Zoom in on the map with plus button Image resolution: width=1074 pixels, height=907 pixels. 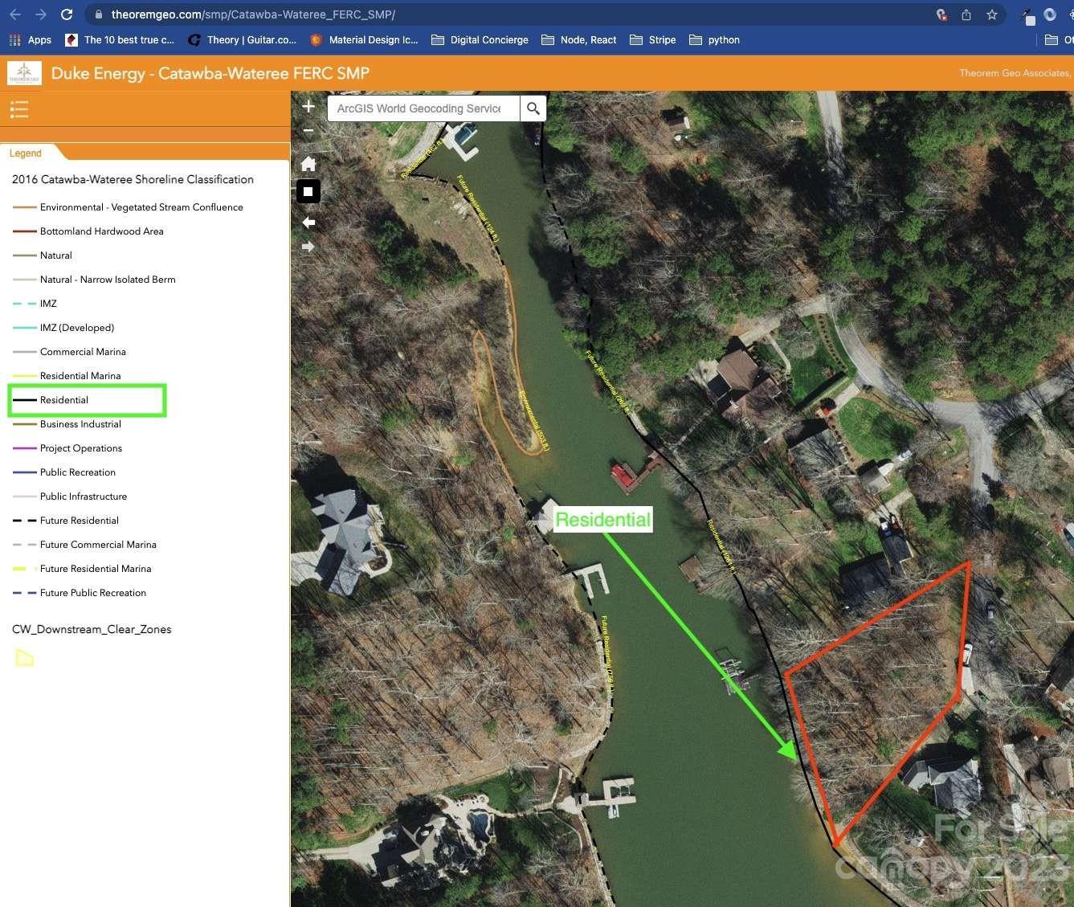308,106
